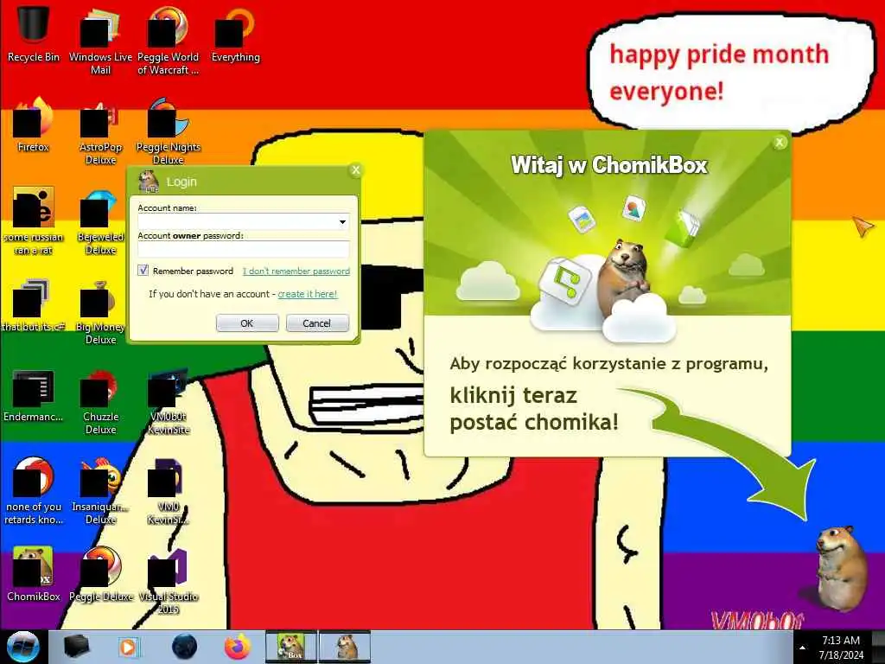This screenshot has width=885, height=664.
Task: Select the Endermanc... desktop icon
Action: (34, 395)
